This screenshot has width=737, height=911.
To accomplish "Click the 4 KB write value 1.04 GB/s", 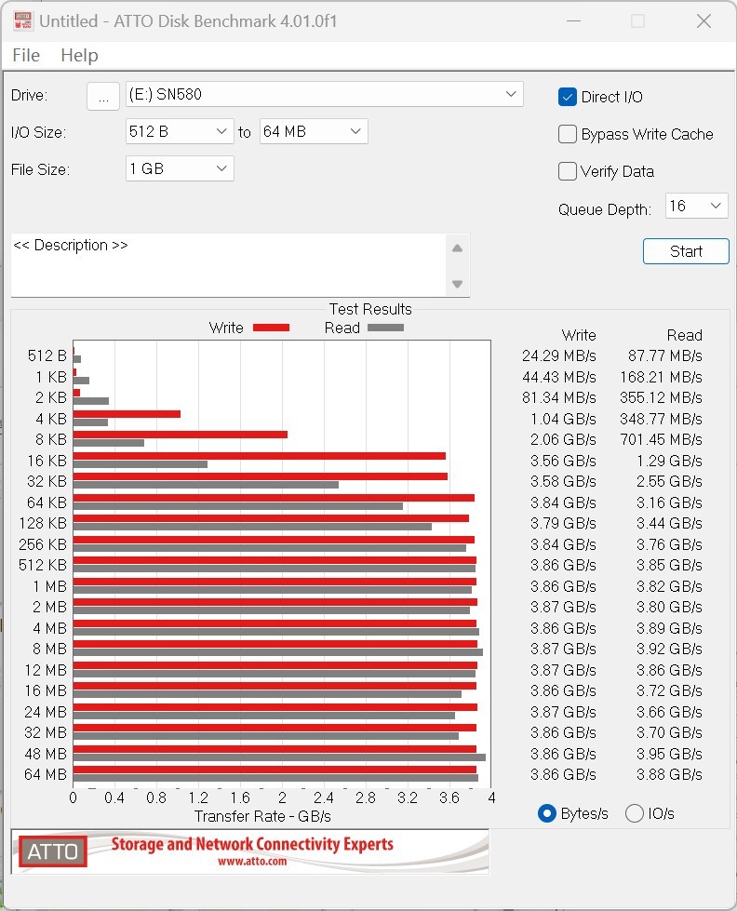I will click(563, 419).
